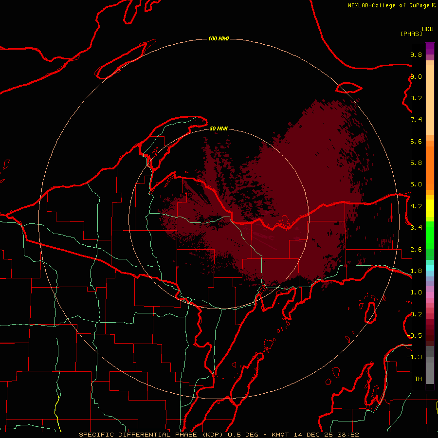
Task: Click the 4.2 scale value
Action: click(x=416, y=206)
